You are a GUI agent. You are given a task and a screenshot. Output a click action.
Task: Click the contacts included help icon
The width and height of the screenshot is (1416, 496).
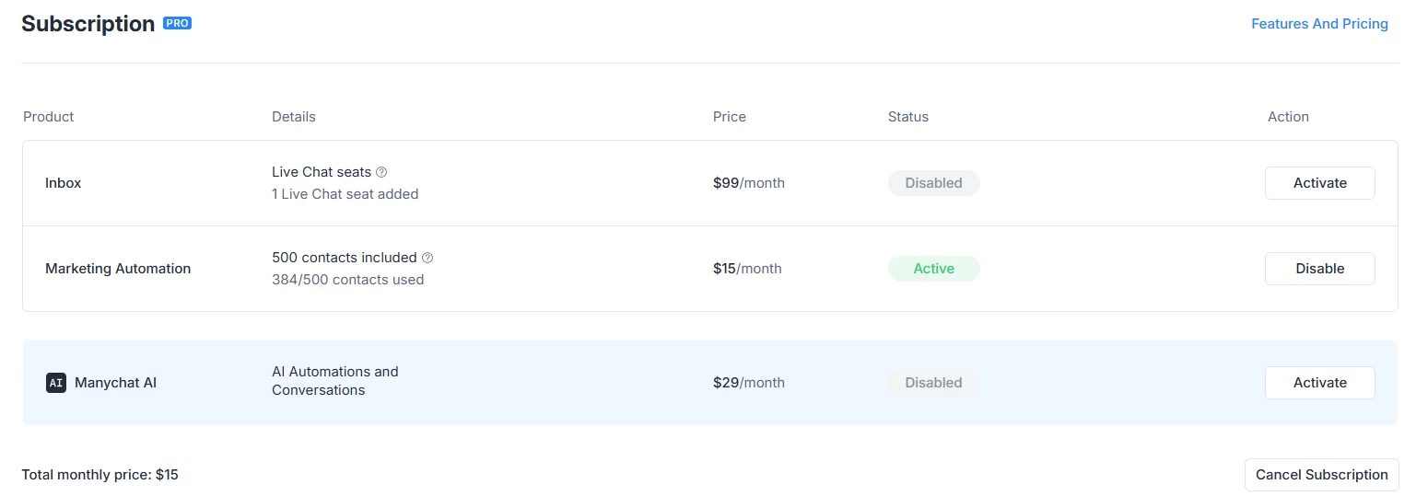click(427, 258)
